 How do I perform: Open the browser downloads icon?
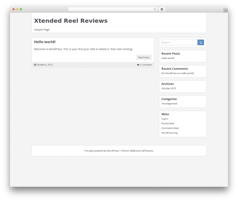click(162, 10)
